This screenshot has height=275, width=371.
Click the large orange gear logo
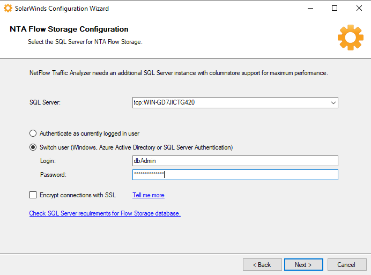tap(350, 37)
